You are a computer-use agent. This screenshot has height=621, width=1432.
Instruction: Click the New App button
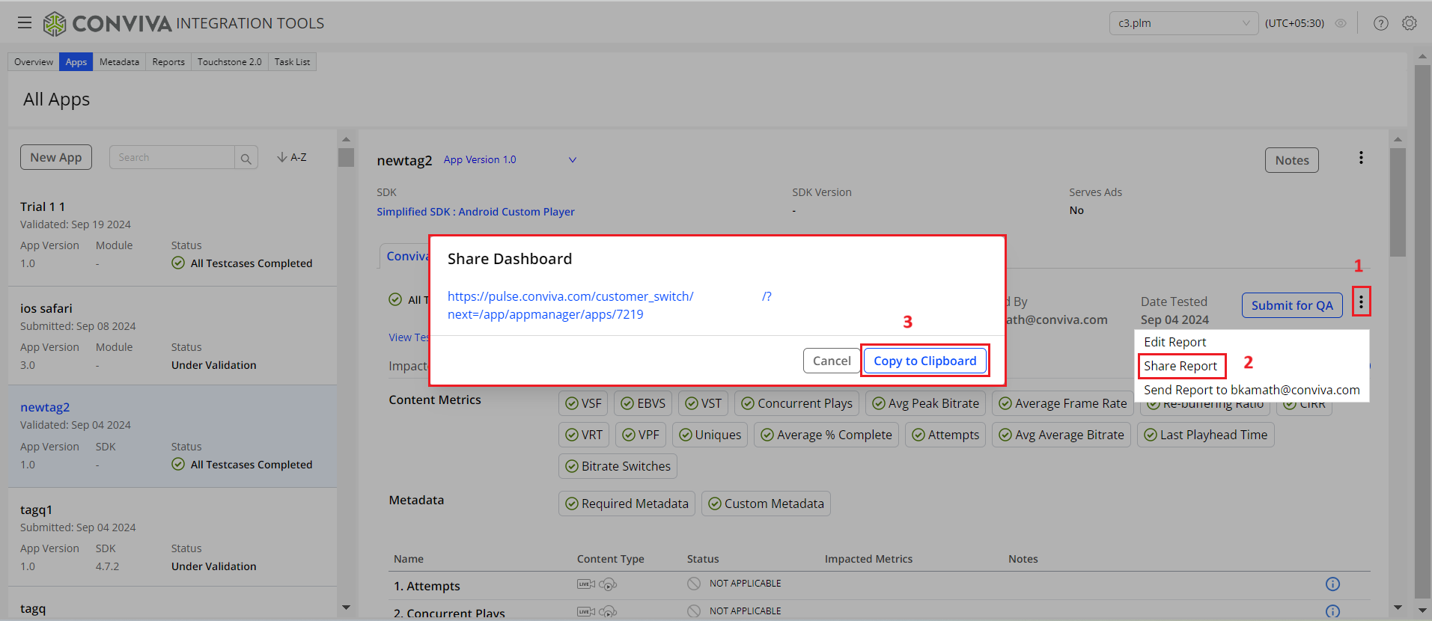(x=56, y=157)
